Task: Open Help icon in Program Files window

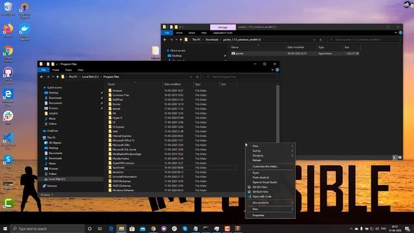Action: 278,70
